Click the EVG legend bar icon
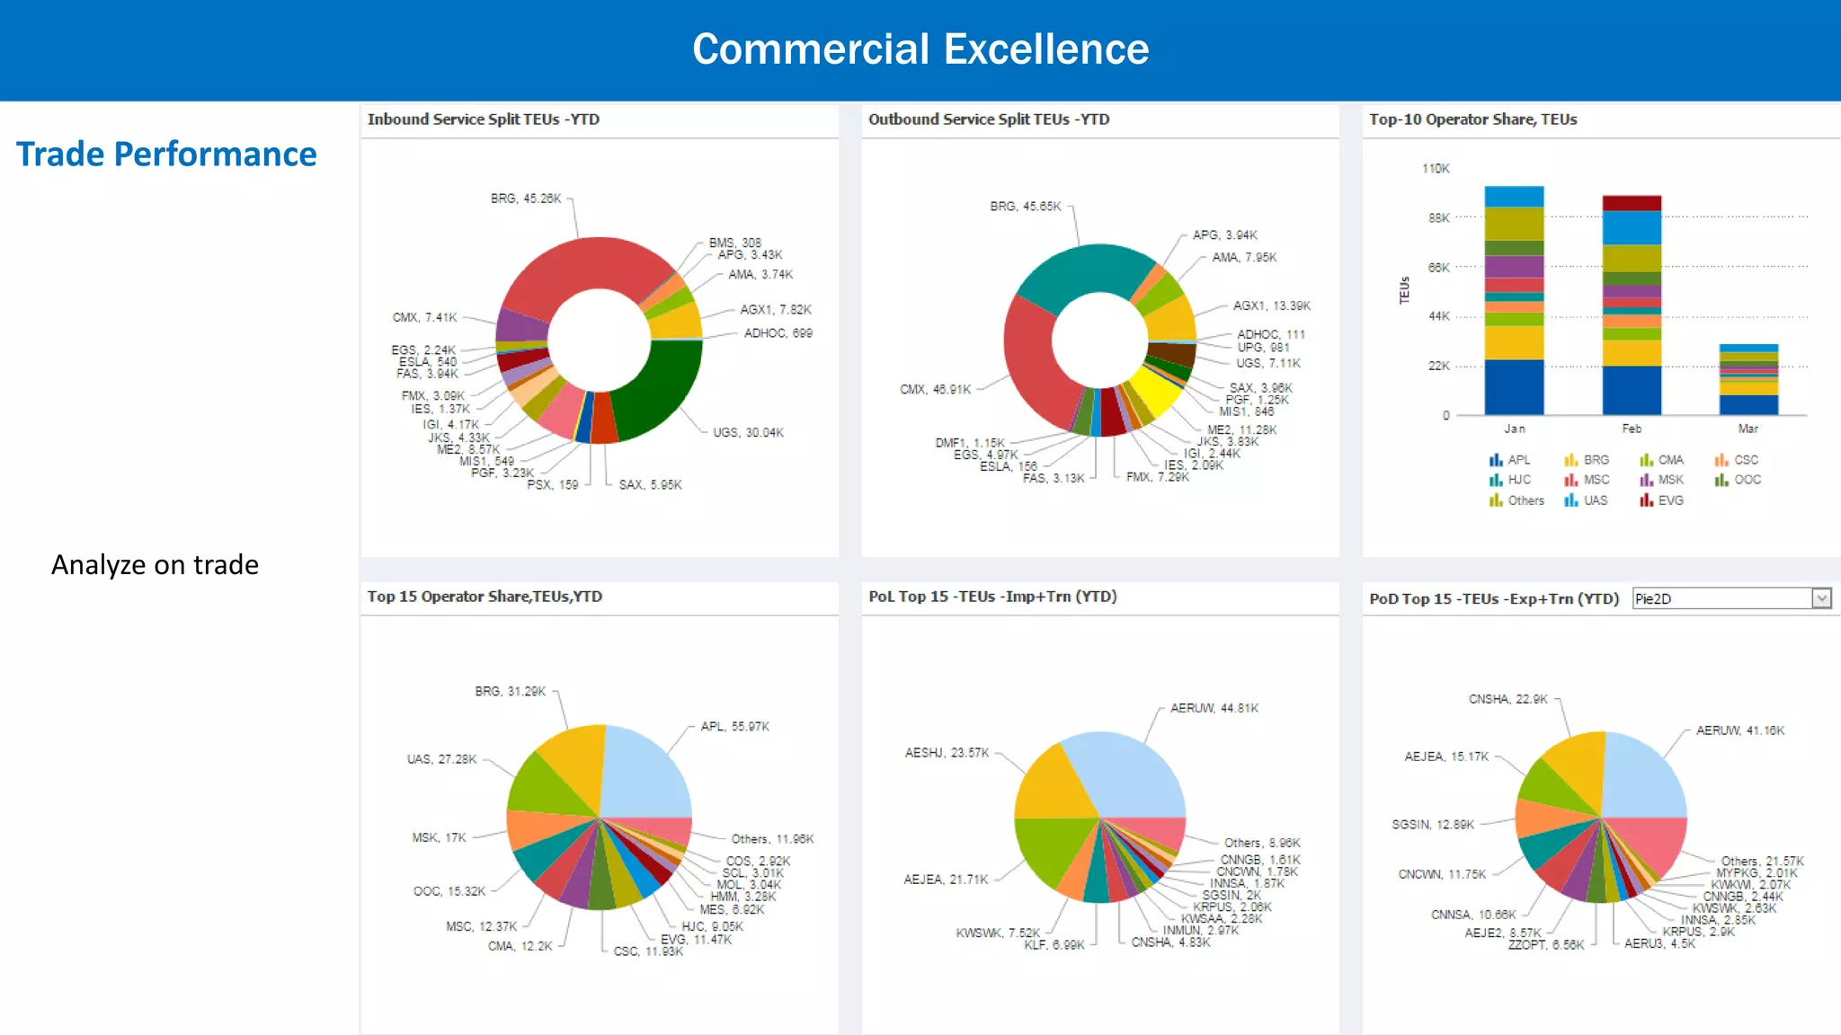 pyautogui.click(x=1646, y=501)
